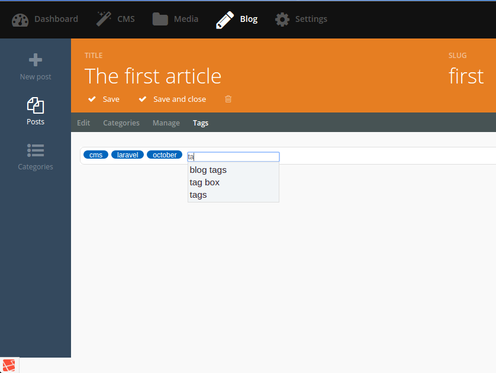Select the Blog pencil icon
The height and width of the screenshot is (373, 496).
(x=225, y=20)
